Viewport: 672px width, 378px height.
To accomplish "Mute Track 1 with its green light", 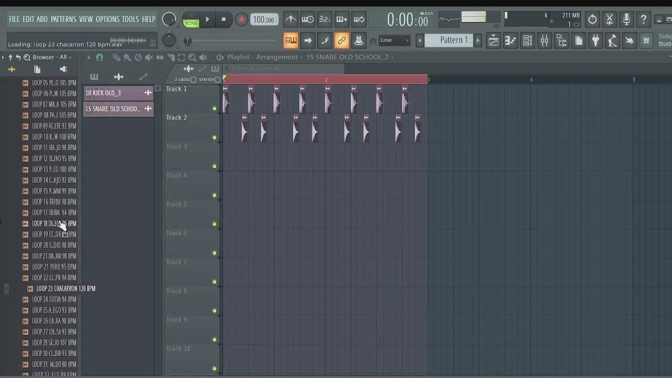I will (214, 109).
